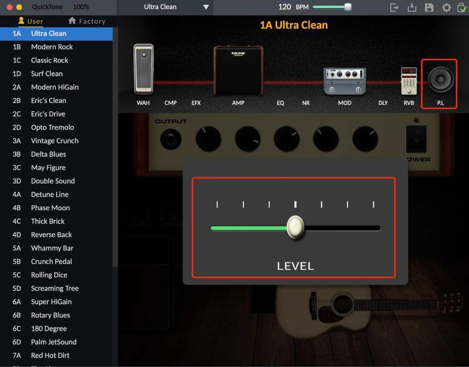Click the P.L speaker icon
Viewport: 469px width, 367px height.
coord(441,79)
